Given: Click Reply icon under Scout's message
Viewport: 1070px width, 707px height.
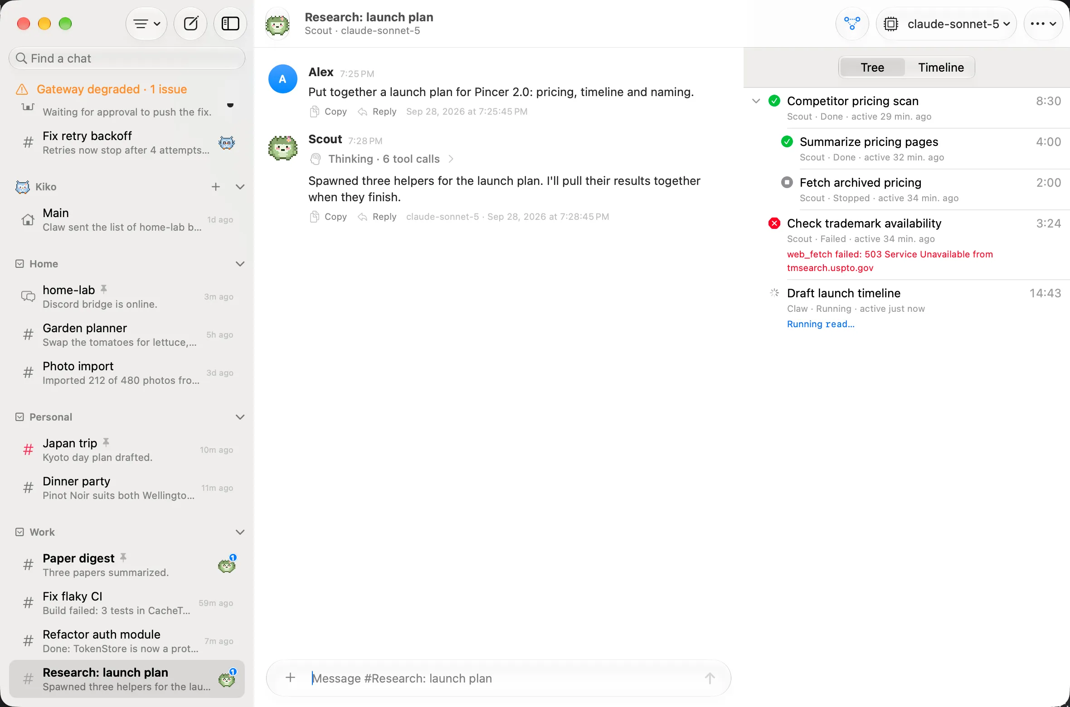Looking at the screenshot, I should (362, 217).
